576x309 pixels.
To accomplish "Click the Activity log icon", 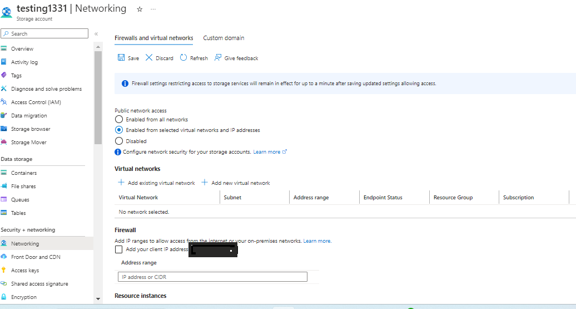I will coord(4,62).
